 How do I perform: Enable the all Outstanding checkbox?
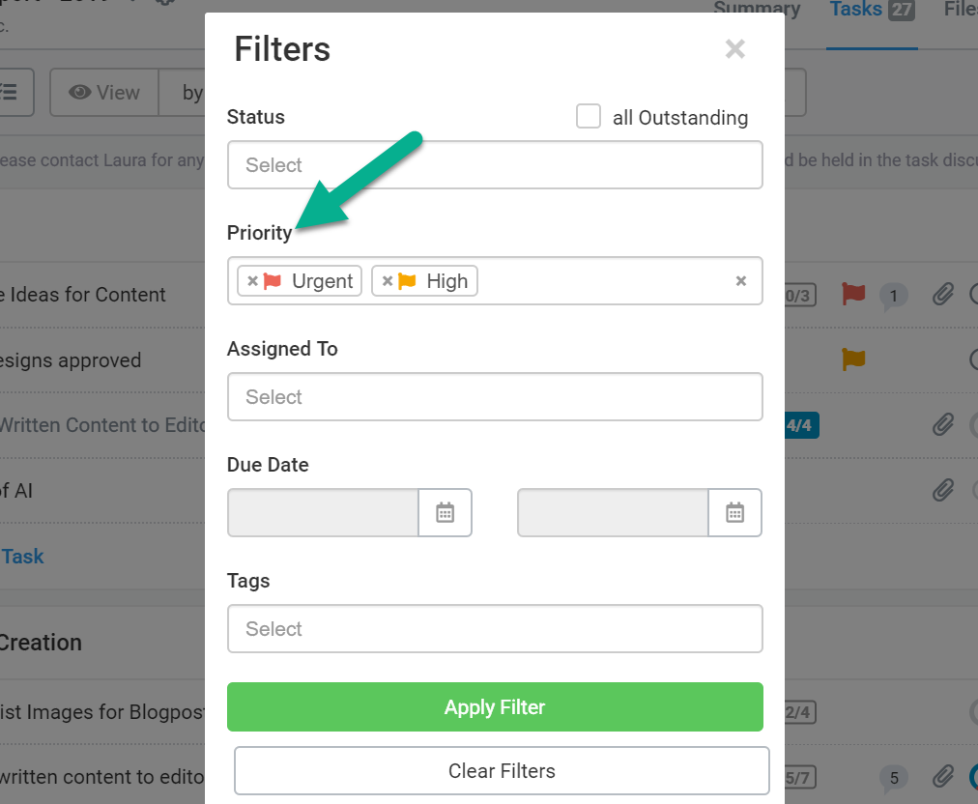(589, 116)
